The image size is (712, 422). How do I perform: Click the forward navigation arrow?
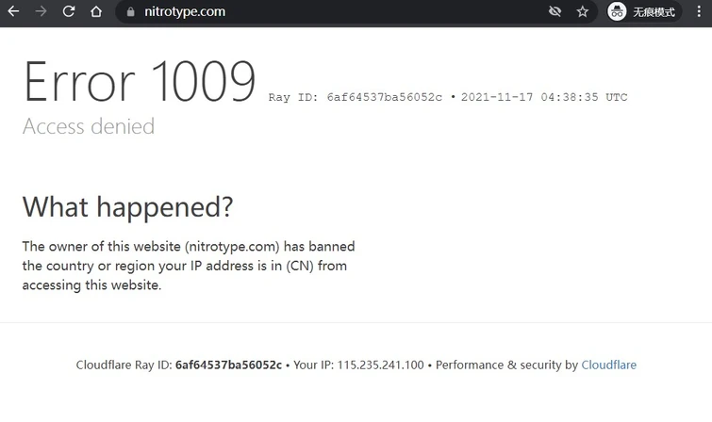click(41, 12)
